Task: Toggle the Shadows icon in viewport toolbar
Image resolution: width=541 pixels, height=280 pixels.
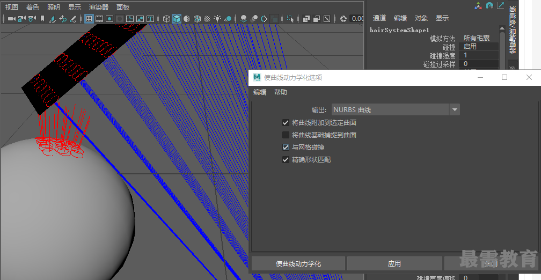Action: tap(228, 19)
